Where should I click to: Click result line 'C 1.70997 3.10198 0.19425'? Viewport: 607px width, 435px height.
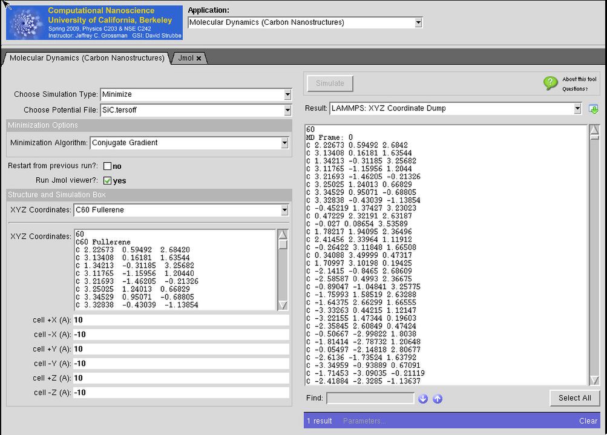coord(359,263)
